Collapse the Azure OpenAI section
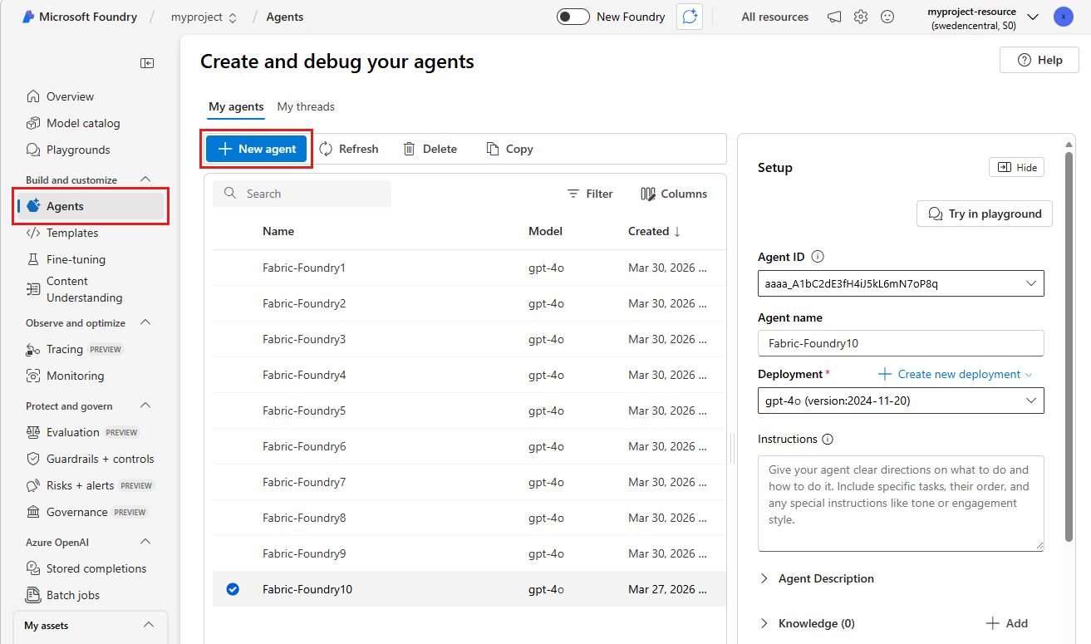The image size is (1091, 644). pyautogui.click(x=145, y=542)
